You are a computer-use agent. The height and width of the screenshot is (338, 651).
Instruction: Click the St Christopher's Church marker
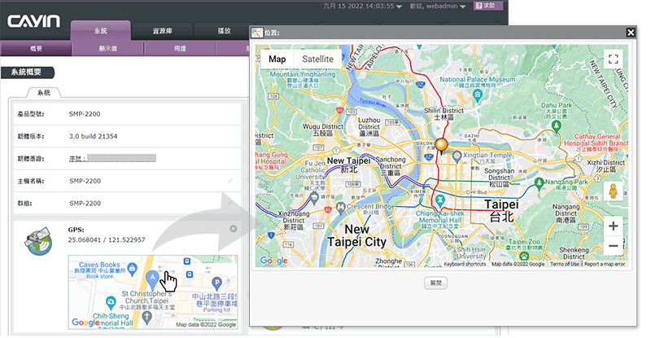click(146, 317)
